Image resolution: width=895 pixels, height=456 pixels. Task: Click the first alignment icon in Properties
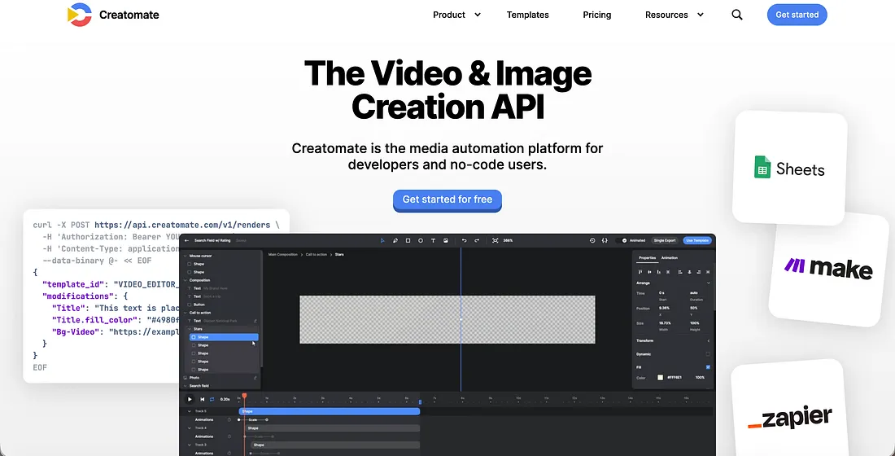[x=640, y=272]
